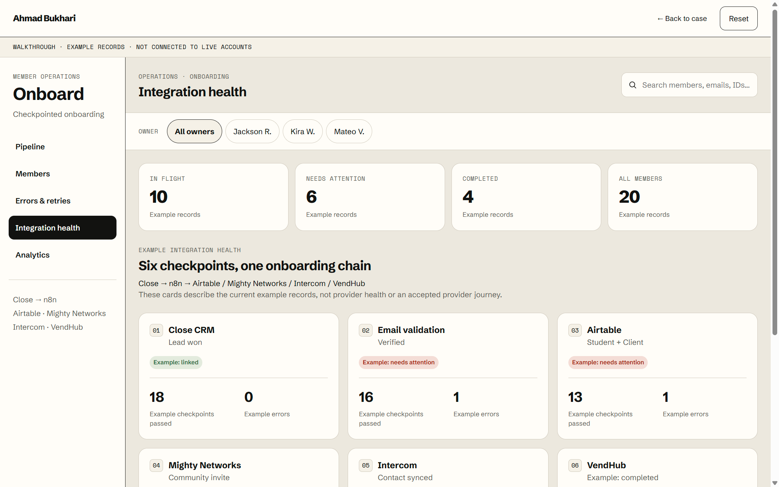Click the 03 badge on Airtable
779x487 pixels.
pos(575,330)
